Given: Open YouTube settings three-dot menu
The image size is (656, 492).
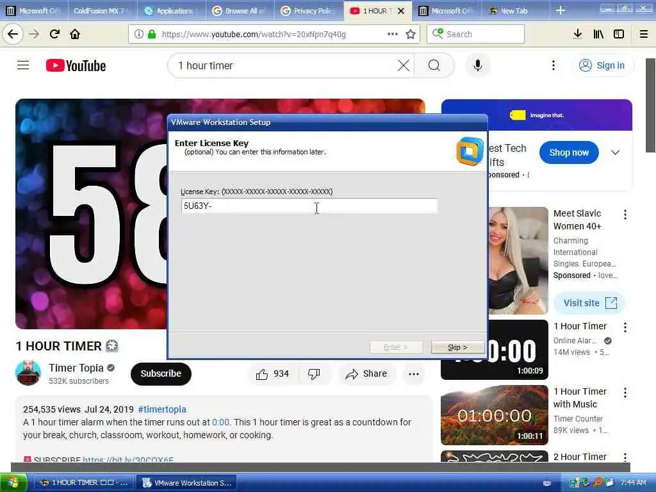Looking at the screenshot, I should pyautogui.click(x=553, y=65).
